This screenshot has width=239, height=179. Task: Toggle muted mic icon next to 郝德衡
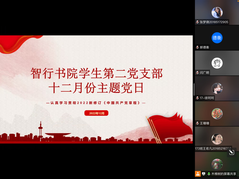(x=197, y=47)
